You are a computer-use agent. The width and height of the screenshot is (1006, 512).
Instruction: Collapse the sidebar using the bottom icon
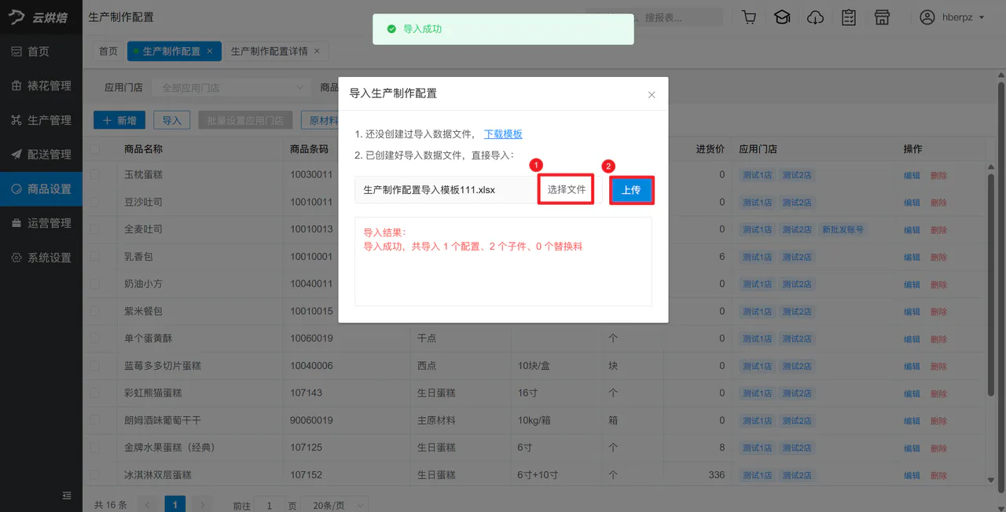coord(67,496)
